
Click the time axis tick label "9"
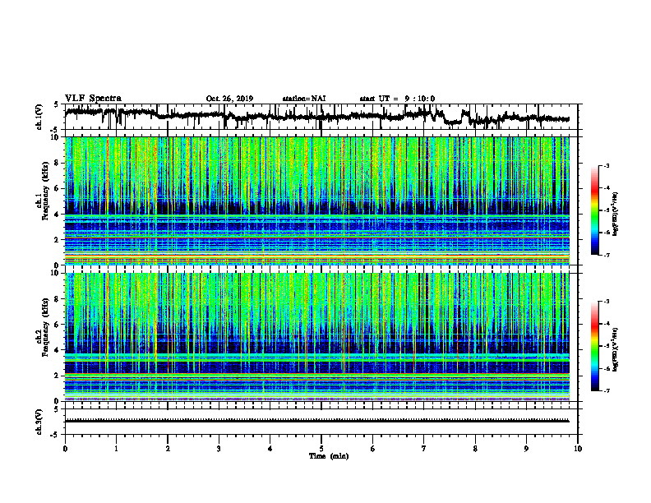pos(526,449)
